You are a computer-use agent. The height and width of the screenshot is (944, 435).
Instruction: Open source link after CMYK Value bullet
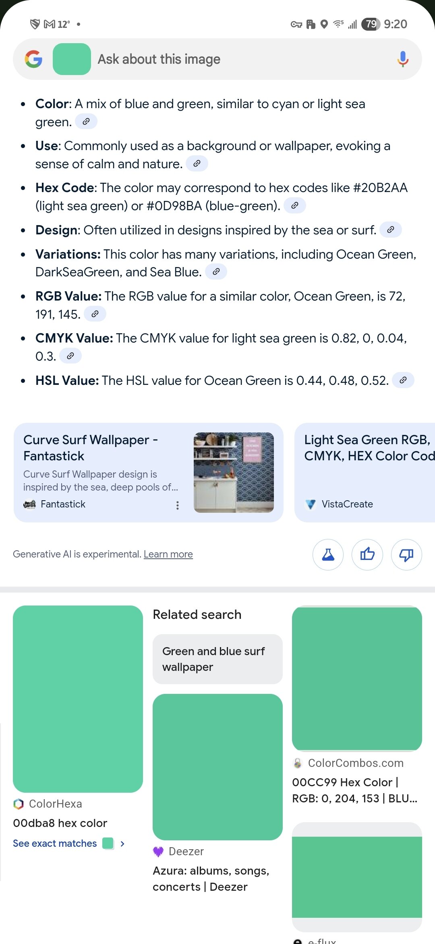[x=70, y=356]
